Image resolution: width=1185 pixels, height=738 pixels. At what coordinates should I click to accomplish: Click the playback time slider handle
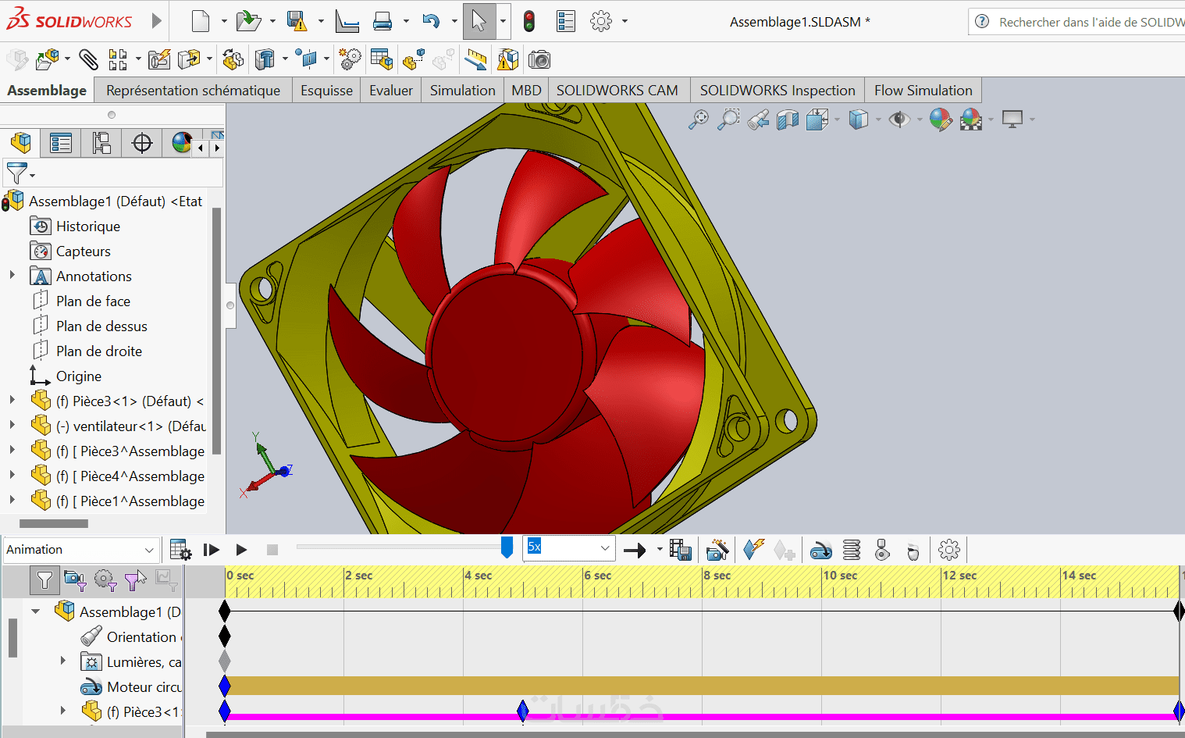(507, 547)
